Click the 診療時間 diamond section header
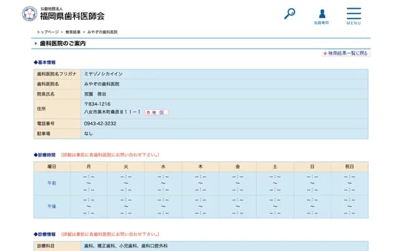Viewport: 402px width, 251px height. 45,154
